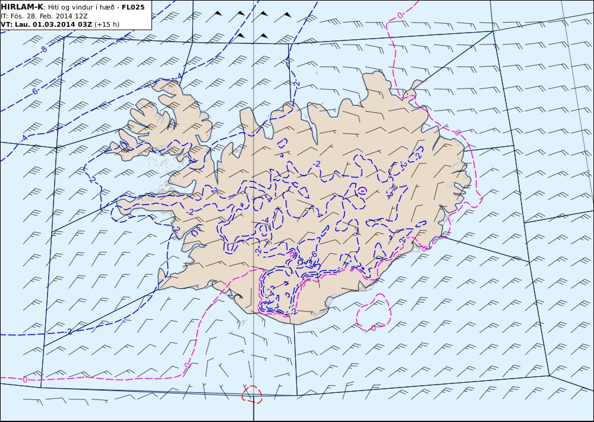Viewport: 594px width, 422px height.
Task: Click the "-8" isotherm contour label
Action: point(43,49)
